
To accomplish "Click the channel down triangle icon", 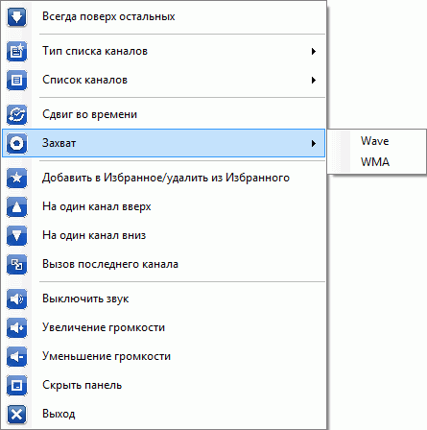I will [16, 235].
